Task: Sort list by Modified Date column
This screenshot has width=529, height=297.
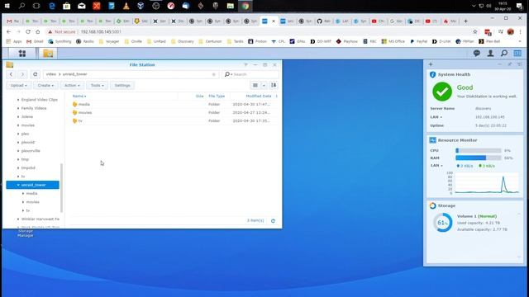Action: click(x=259, y=96)
